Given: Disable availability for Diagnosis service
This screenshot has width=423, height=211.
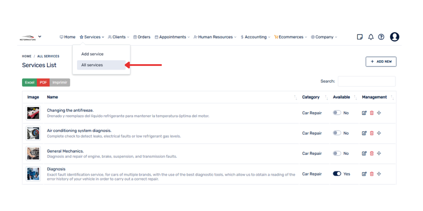Looking at the screenshot, I should click(x=337, y=173).
